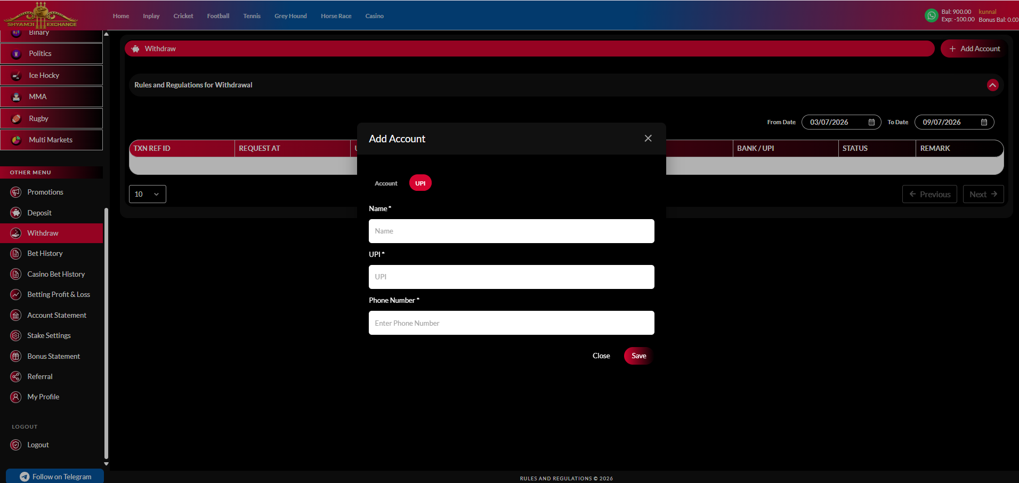Click sidebar scroll-down arrow

(106, 464)
